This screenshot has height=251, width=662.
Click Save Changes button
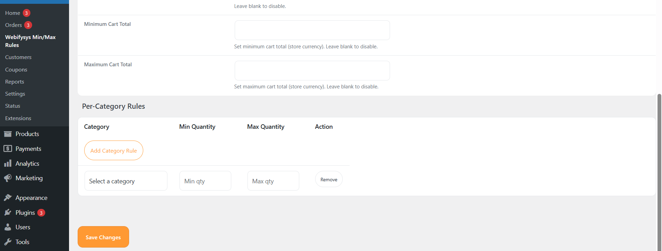103,237
